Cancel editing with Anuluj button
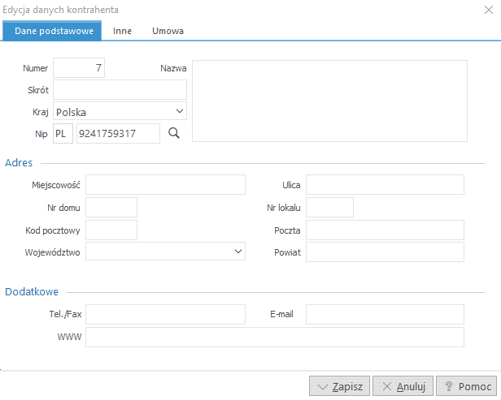The image size is (501, 400). click(403, 386)
